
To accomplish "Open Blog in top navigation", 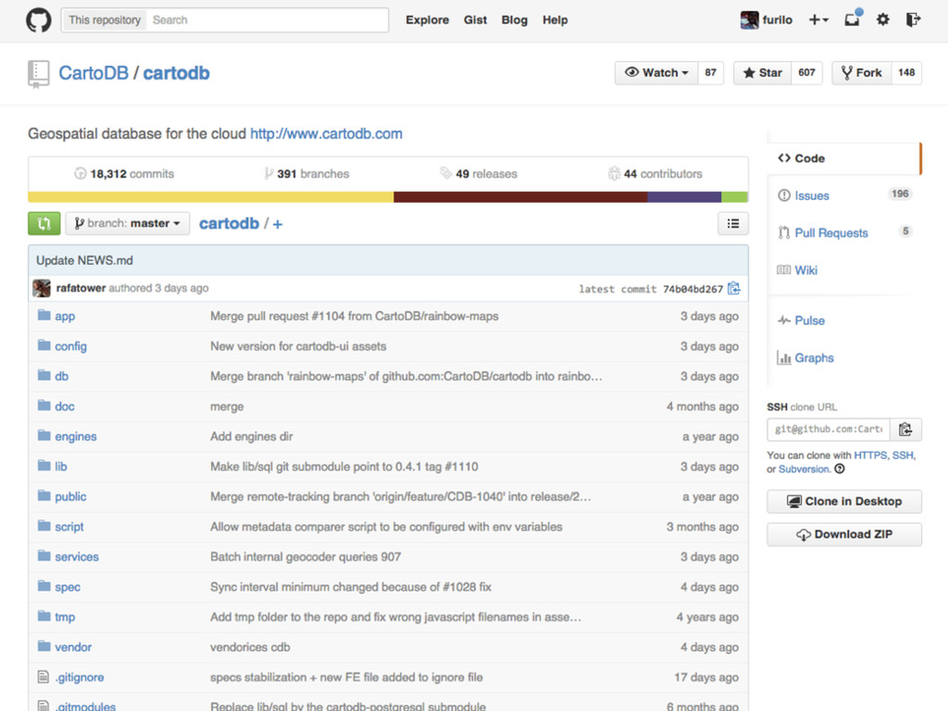I will point(515,20).
